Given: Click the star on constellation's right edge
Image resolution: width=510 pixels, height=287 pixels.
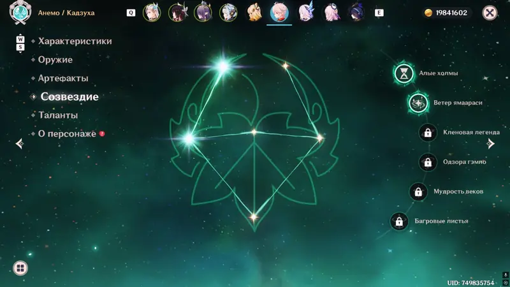Looking at the screenshot, I should (320, 138).
